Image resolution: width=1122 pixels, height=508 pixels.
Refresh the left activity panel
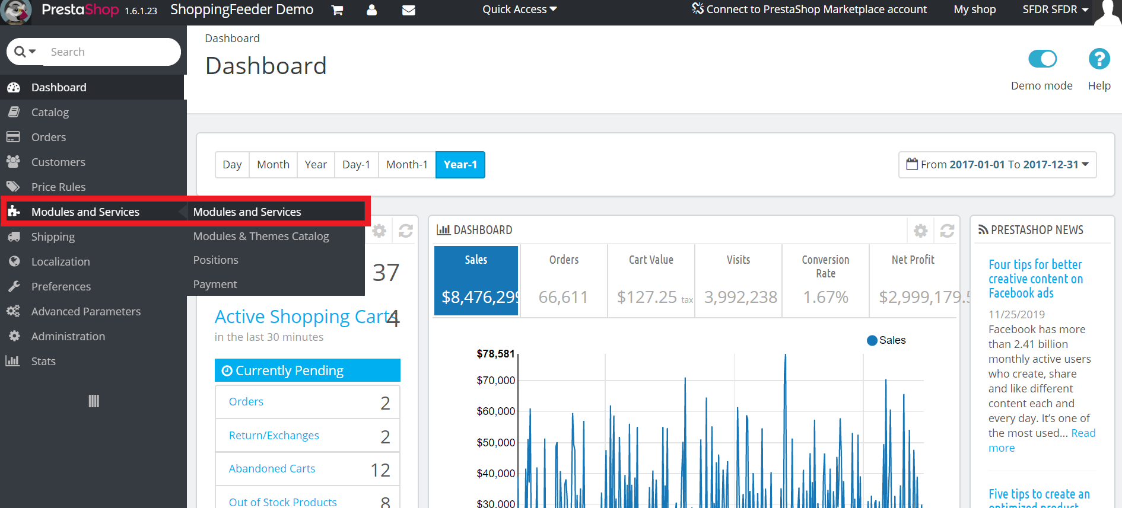point(406,231)
